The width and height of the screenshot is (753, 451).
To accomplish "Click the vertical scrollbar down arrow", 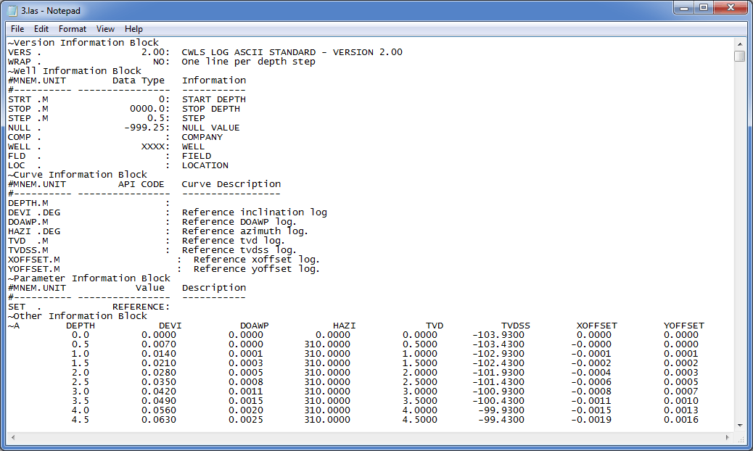I will (x=739, y=425).
